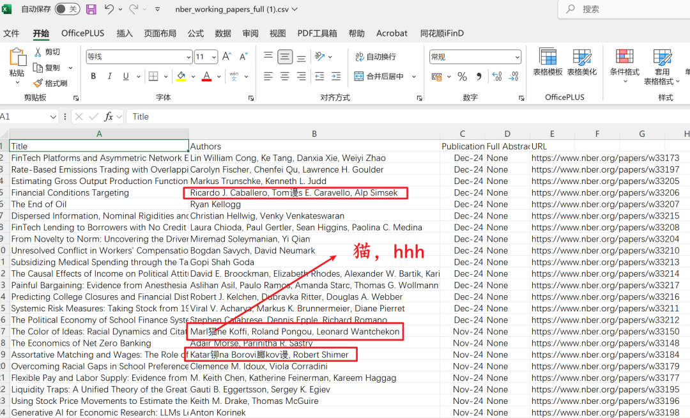Viewport: 690px width, 418px height.
Task: Open the 文件 File tab
Action: pyautogui.click(x=11, y=33)
